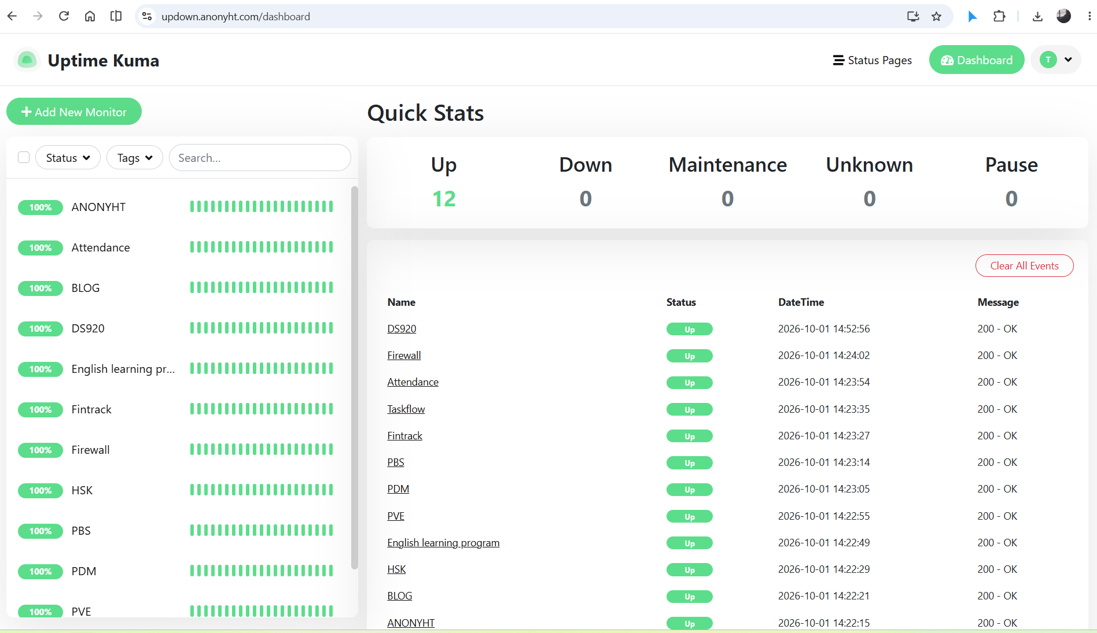The image size is (1097, 633).
Task: Click Clear All Events button
Action: coord(1024,265)
